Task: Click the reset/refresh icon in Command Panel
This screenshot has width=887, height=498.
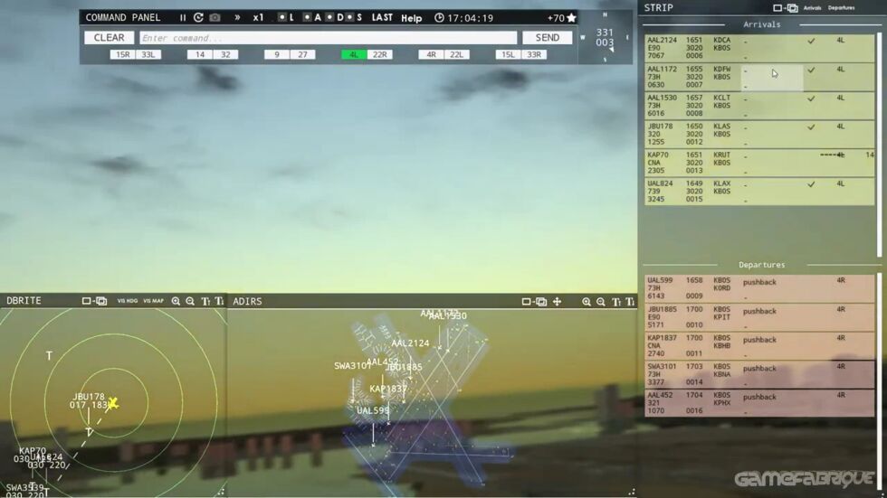Action: [x=198, y=17]
